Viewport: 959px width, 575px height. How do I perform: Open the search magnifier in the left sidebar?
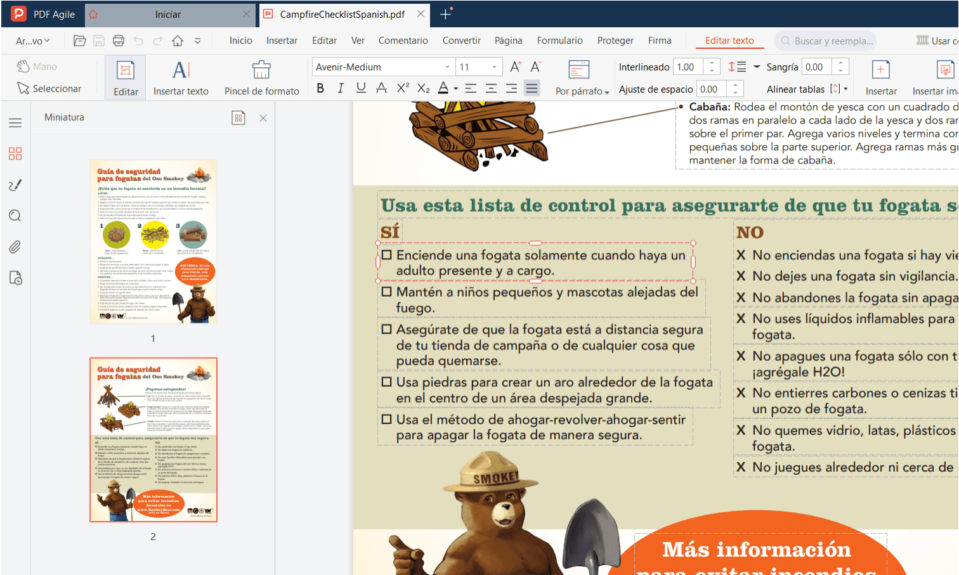tap(14, 216)
